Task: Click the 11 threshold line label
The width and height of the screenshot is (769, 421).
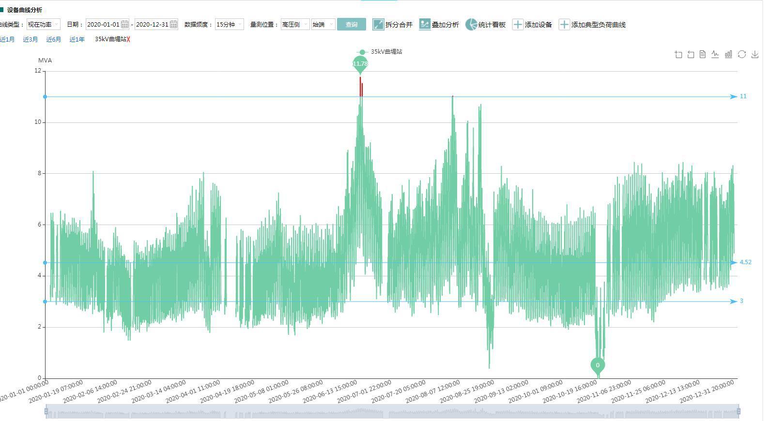Action: (x=743, y=96)
